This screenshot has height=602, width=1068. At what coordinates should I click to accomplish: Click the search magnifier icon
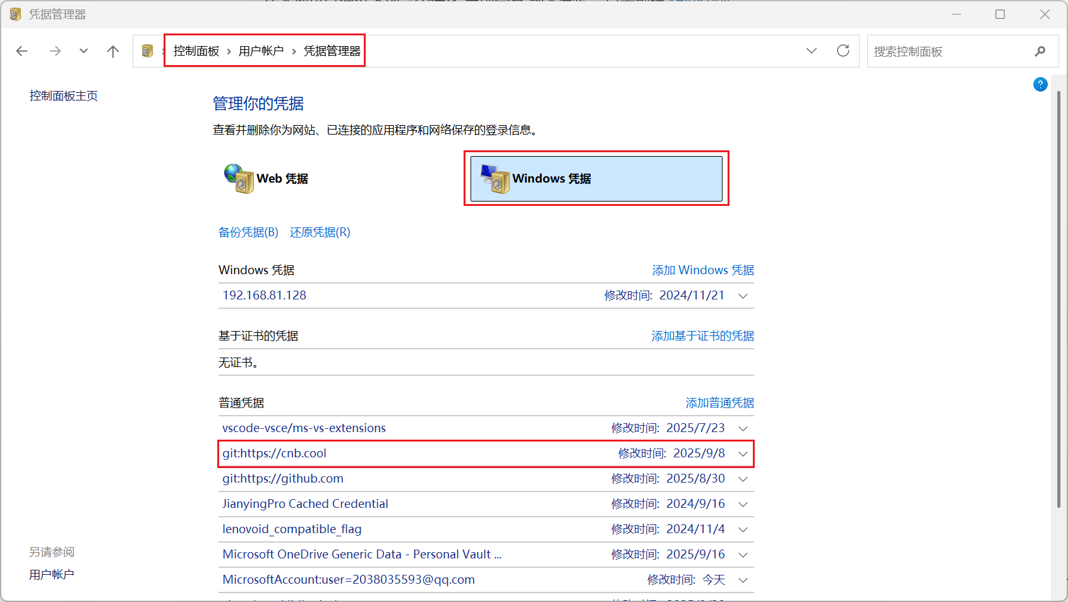click(x=1040, y=51)
